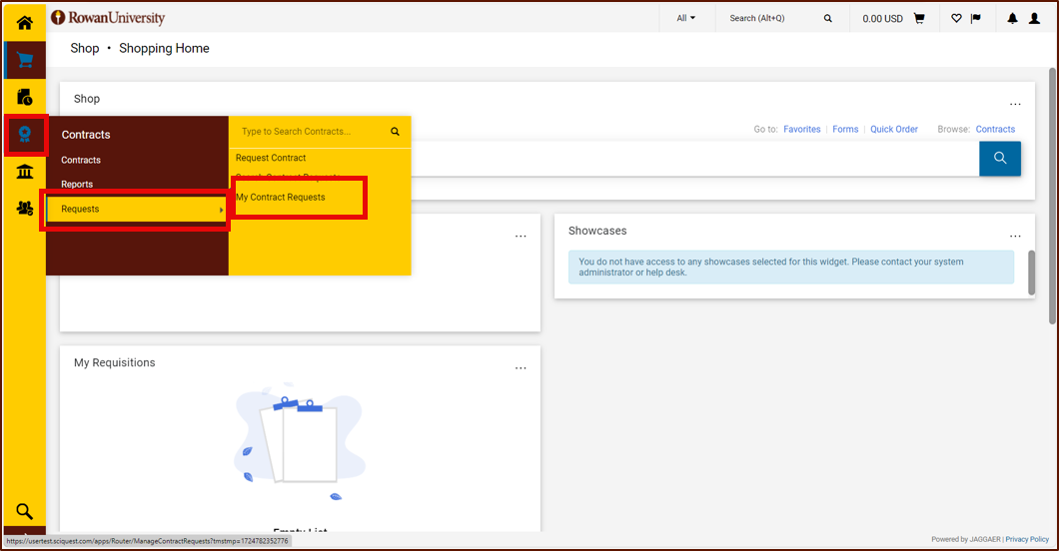Image resolution: width=1059 pixels, height=551 pixels.
Task: Click the Rowan University logo
Action: (108, 18)
